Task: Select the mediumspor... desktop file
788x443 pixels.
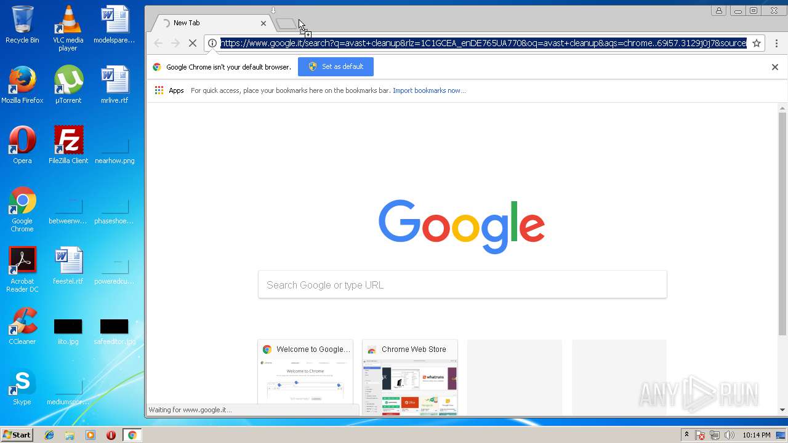Action: (x=68, y=391)
